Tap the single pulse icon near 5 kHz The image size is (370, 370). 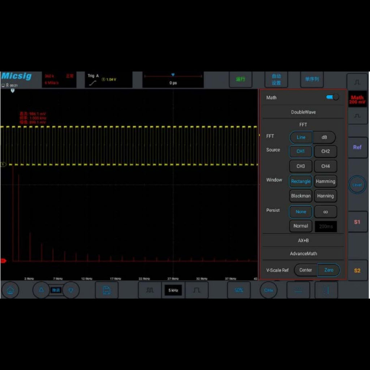tap(197, 290)
